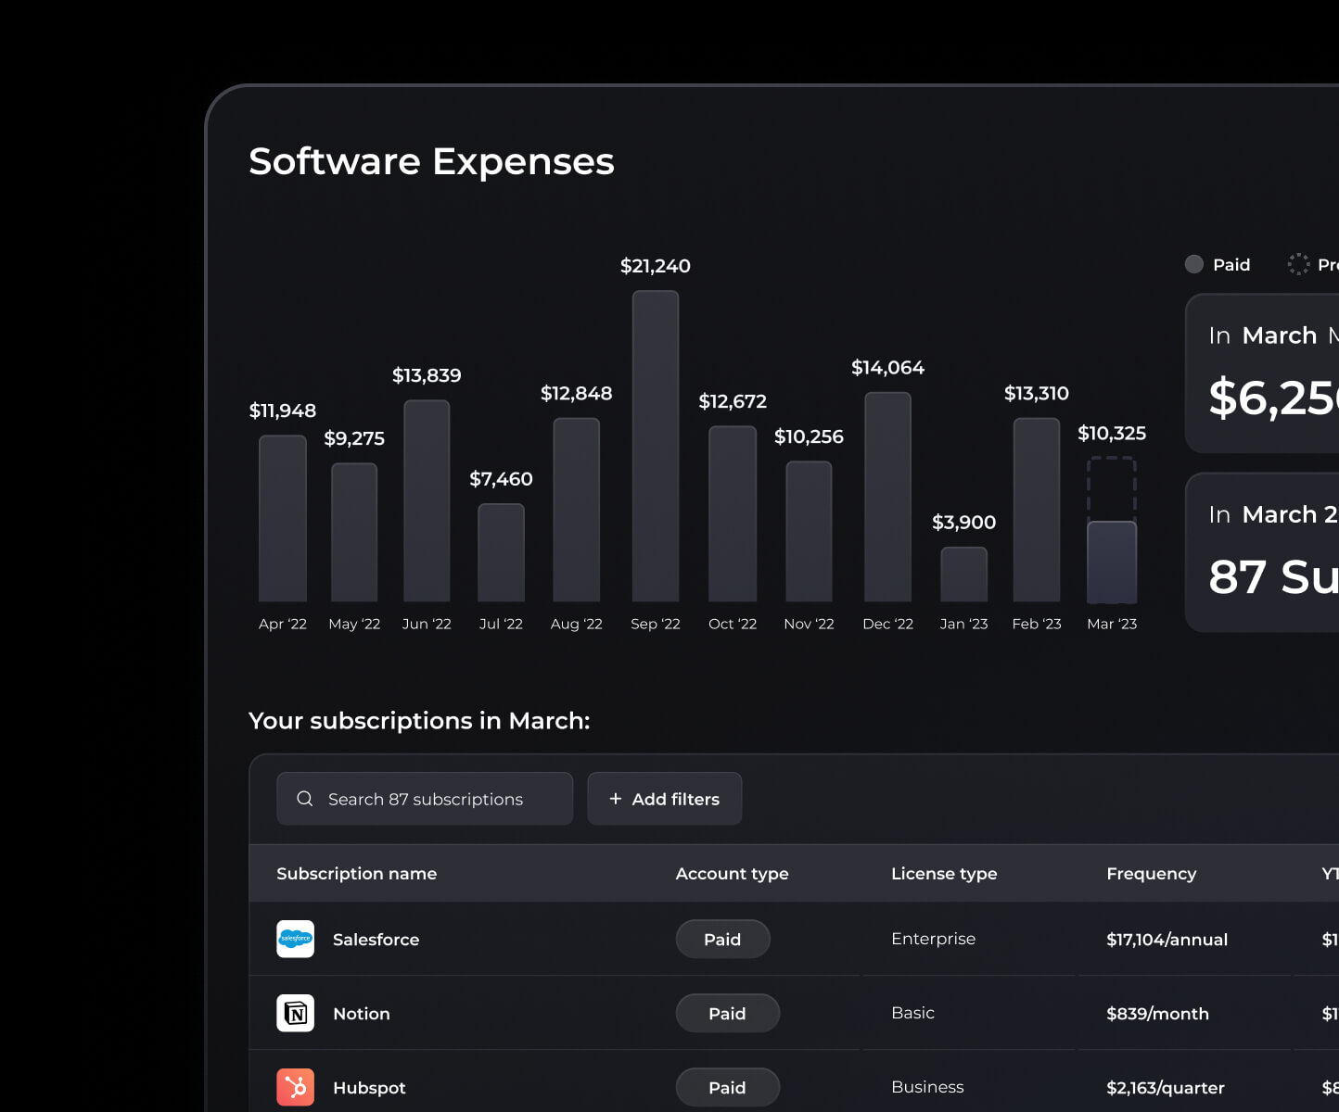Image resolution: width=1339 pixels, height=1112 pixels.
Task: Click the Salesforce logo icon
Action: coord(295,939)
